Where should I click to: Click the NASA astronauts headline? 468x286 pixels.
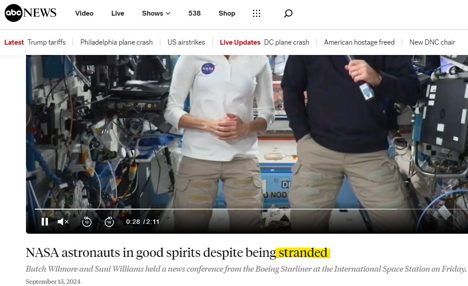coord(178,252)
